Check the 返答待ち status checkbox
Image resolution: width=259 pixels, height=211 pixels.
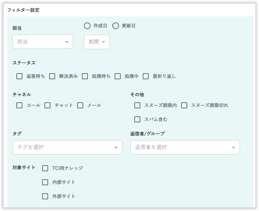[19, 76]
